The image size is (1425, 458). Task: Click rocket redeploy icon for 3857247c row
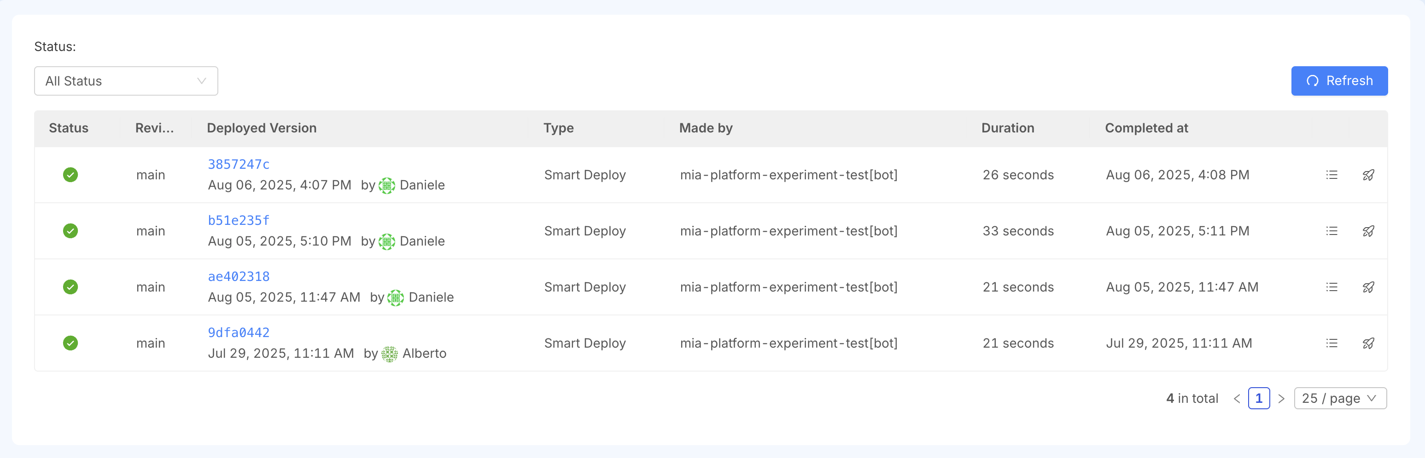click(x=1368, y=175)
